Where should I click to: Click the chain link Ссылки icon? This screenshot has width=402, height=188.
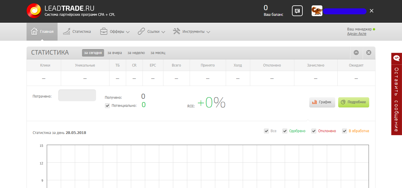point(141,32)
